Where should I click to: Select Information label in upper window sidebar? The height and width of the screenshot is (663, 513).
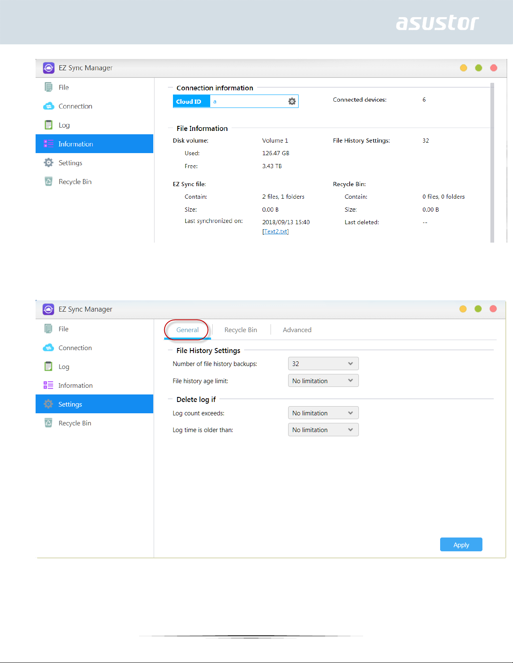click(76, 144)
